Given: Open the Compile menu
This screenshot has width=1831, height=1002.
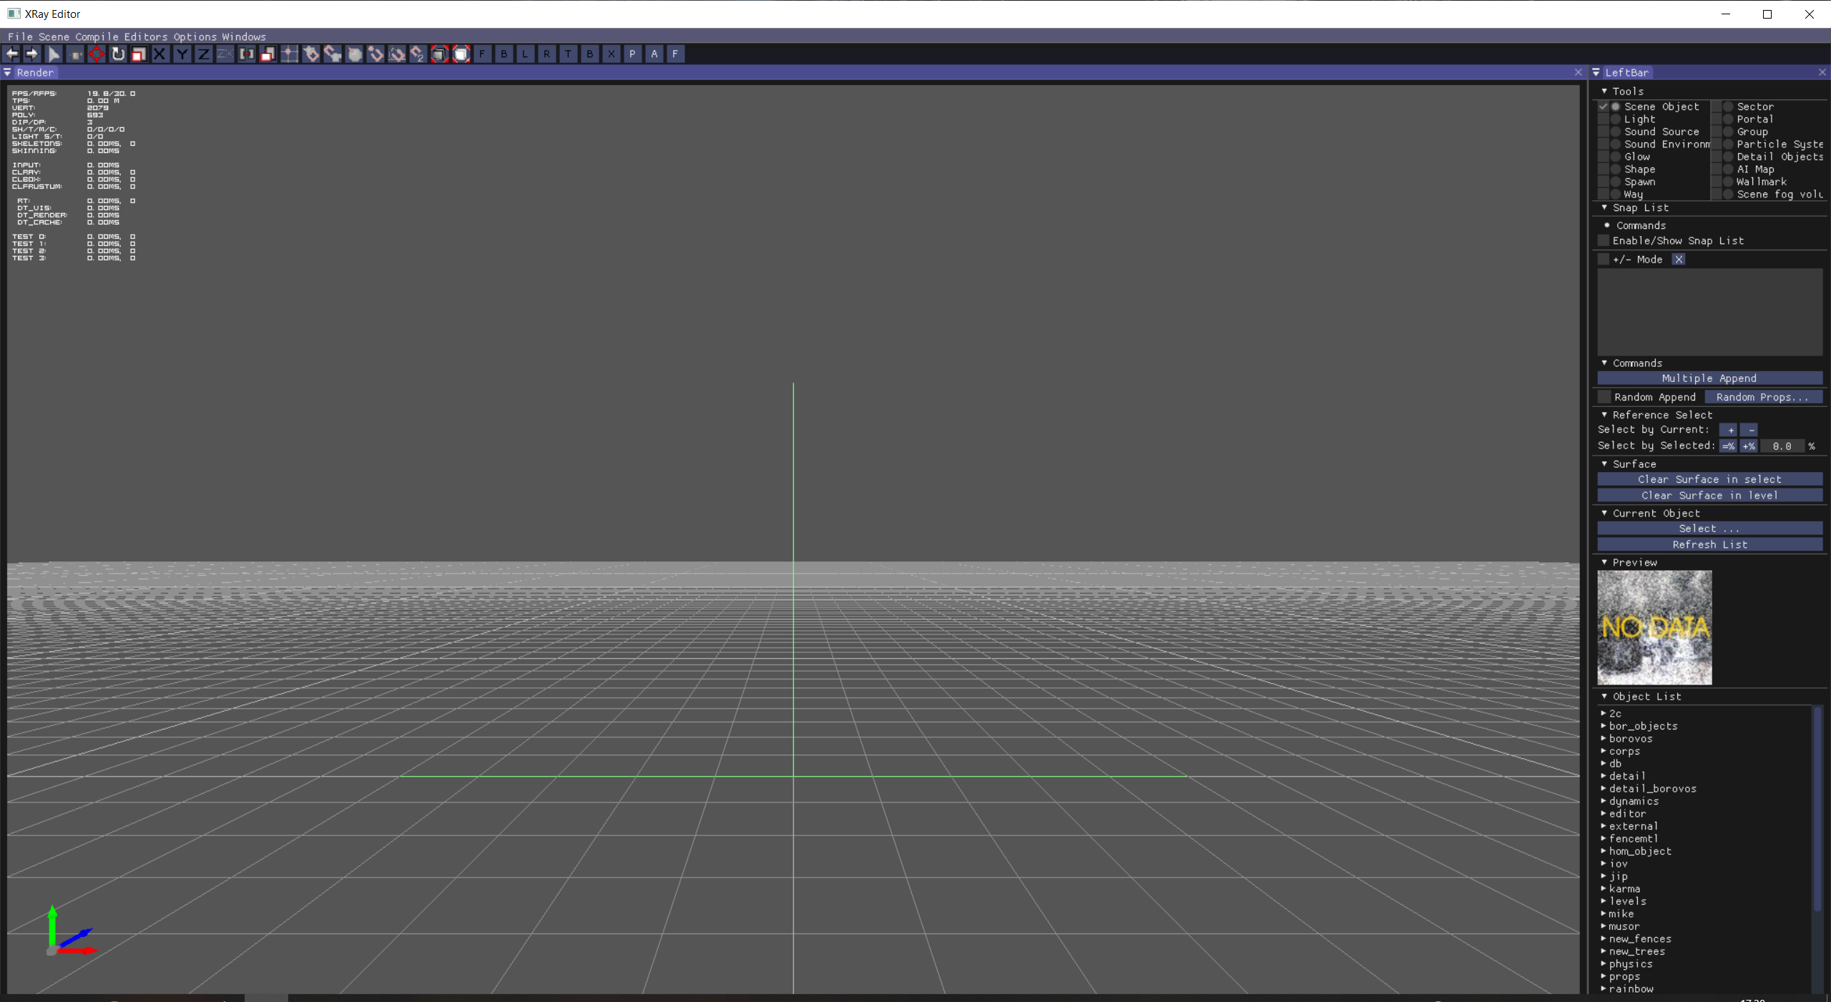Looking at the screenshot, I should click(x=97, y=36).
